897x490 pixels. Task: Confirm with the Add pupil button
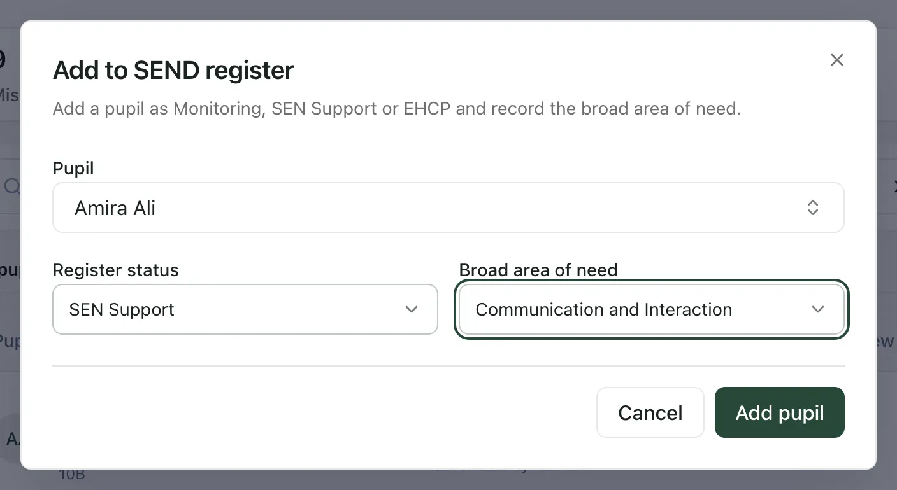[780, 412]
